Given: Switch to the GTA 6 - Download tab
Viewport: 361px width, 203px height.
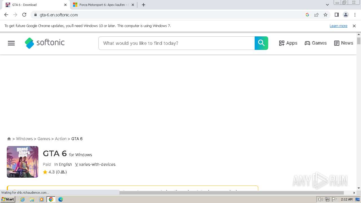Looking at the screenshot, I should click(35, 5).
